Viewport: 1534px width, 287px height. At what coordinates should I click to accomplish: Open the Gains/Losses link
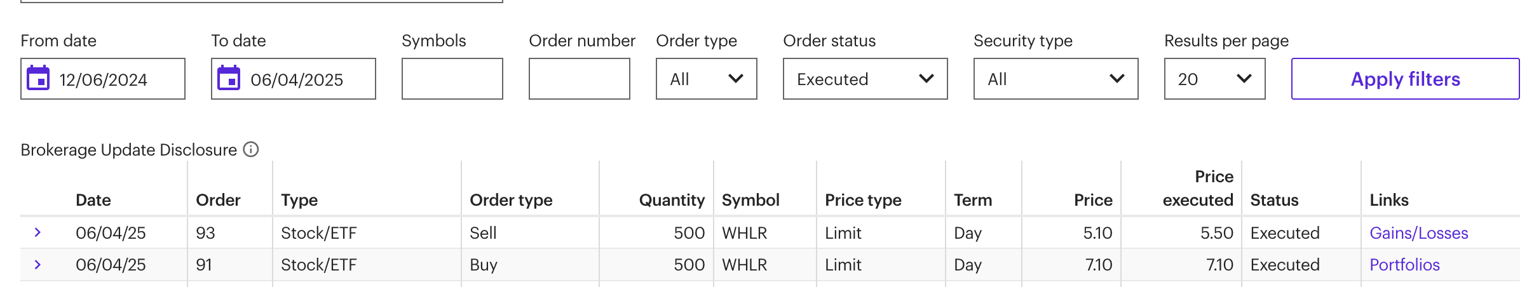[1418, 233]
